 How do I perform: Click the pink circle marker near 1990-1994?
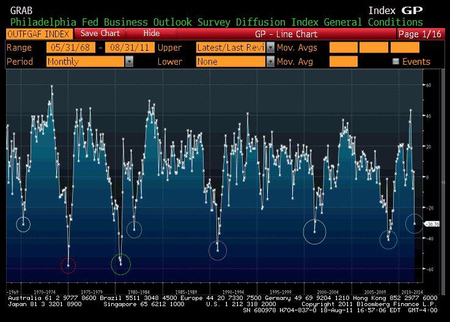218,250
